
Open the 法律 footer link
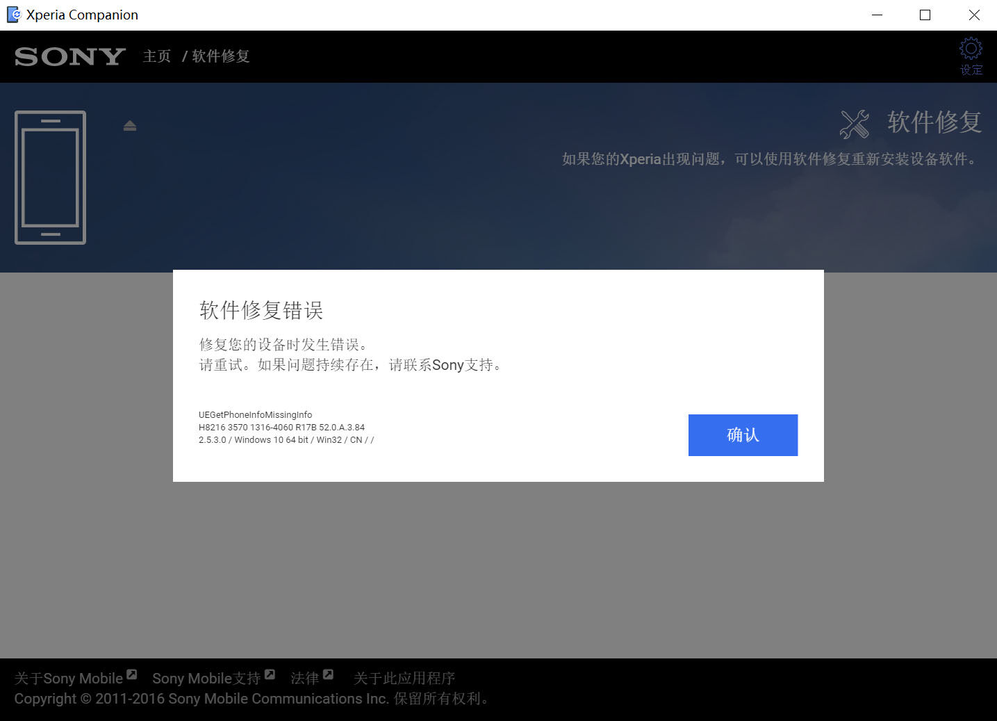(x=305, y=678)
